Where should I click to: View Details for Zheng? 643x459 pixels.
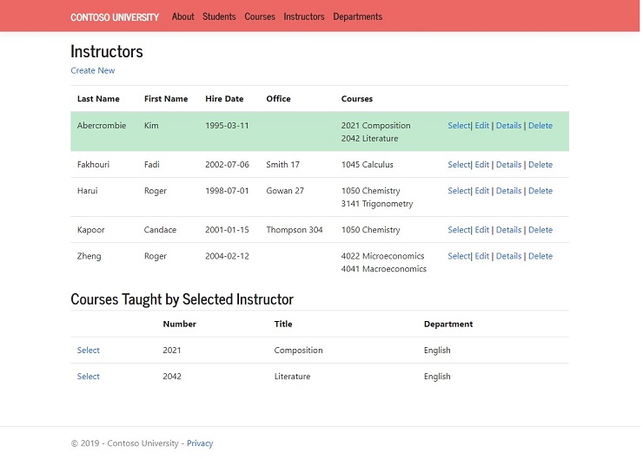click(508, 256)
